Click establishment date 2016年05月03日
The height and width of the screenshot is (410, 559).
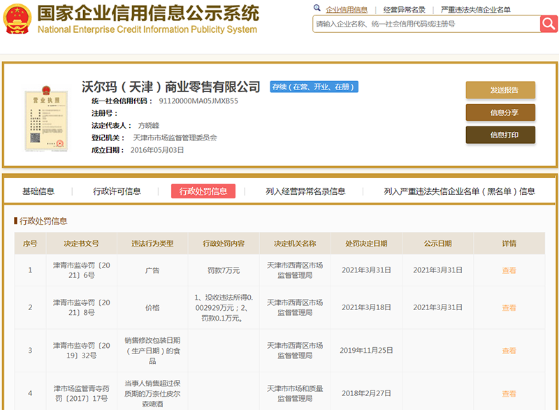pos(157,150)
